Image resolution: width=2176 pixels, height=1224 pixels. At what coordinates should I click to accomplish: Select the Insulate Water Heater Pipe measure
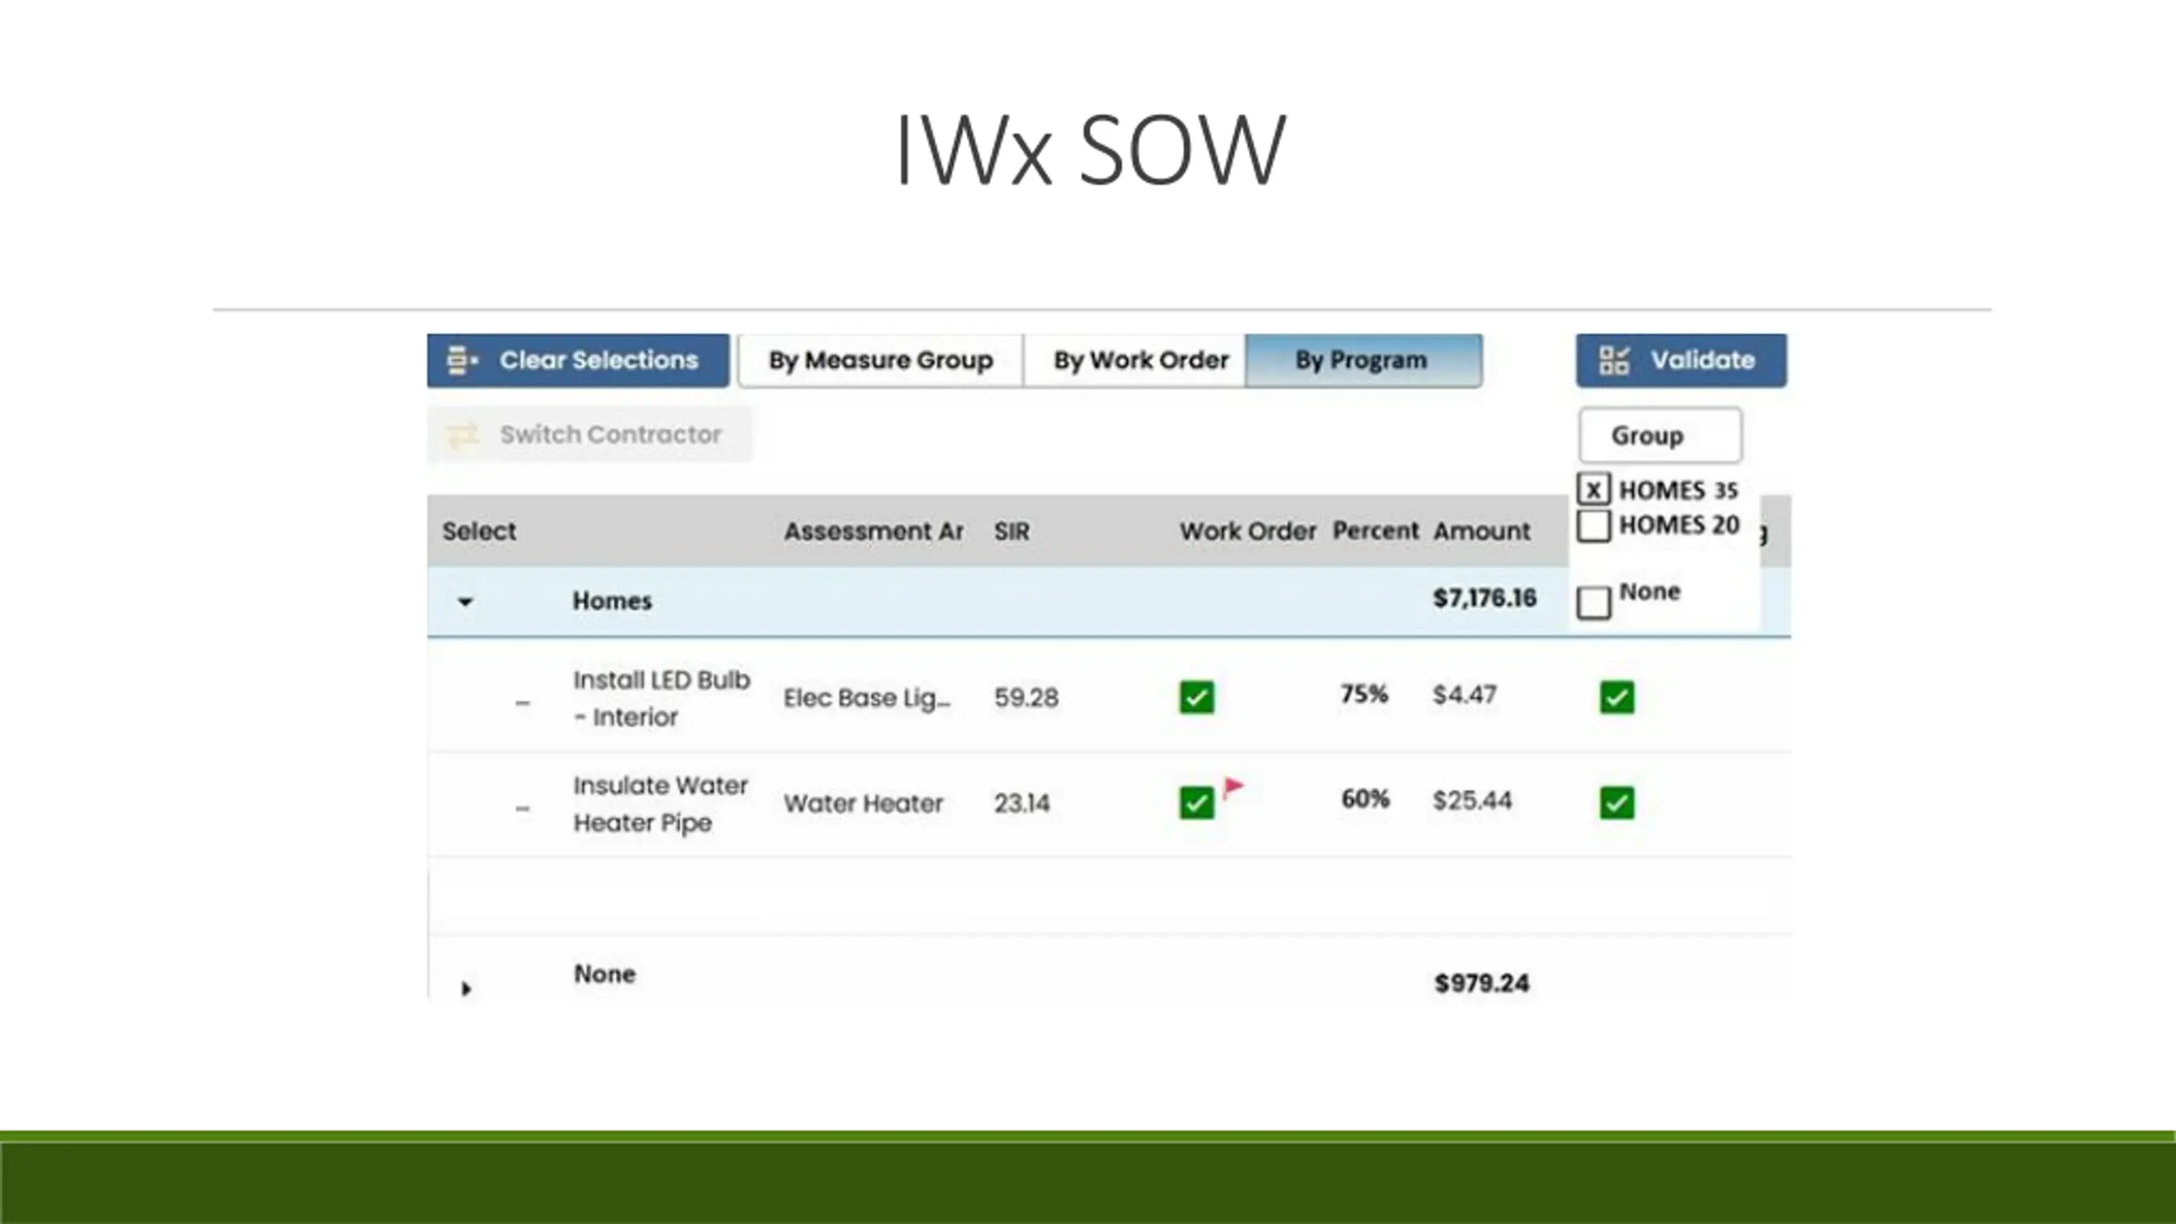pos(660,803)
